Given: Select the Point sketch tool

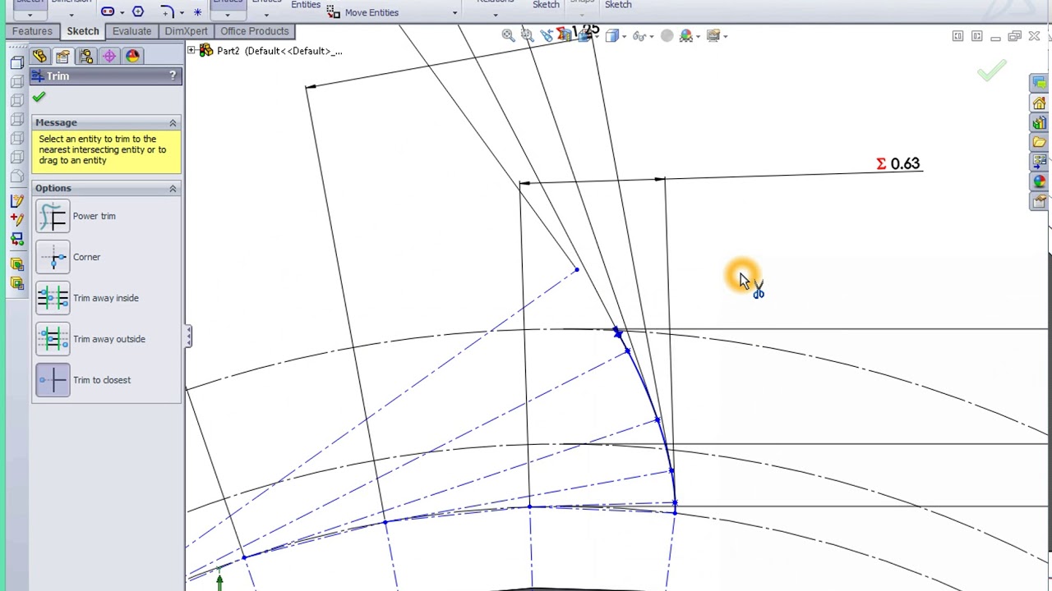Looking at the screenshot, I should [x=197, y=12].
